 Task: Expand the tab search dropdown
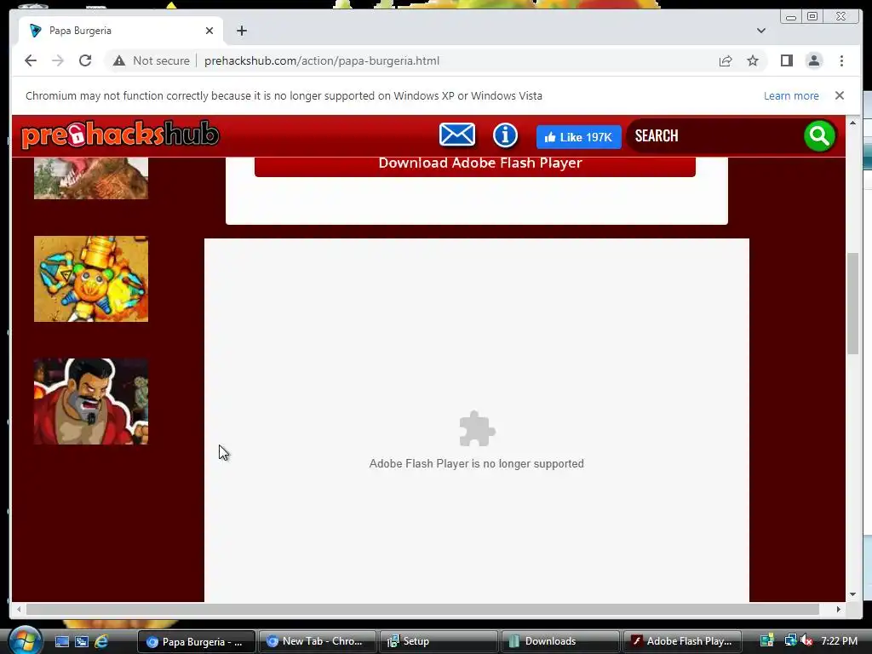pyautogui.click(x=760, y=31)
